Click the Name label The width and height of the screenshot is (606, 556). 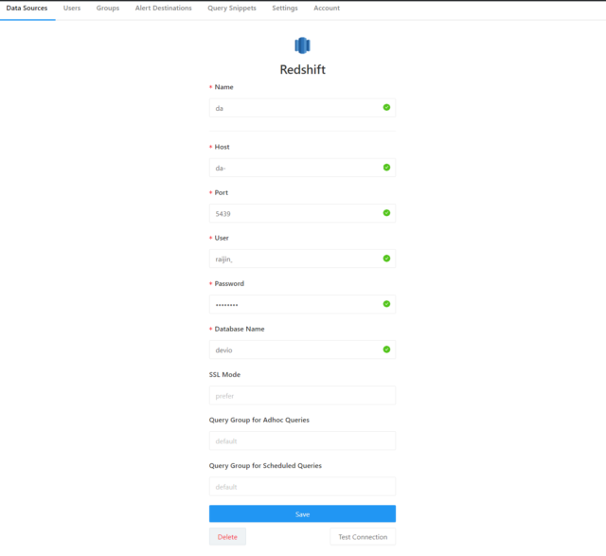click(x=223, y=87)
